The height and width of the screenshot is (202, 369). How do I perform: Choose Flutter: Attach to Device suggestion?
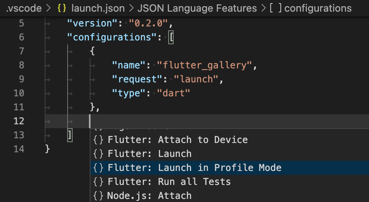click(x=178, y=140)
